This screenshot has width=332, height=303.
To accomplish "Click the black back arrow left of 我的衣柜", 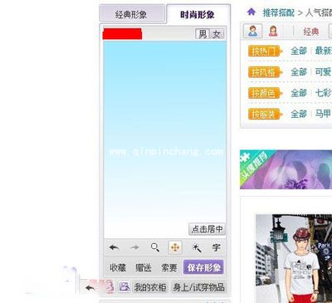I will pos(90,288).
